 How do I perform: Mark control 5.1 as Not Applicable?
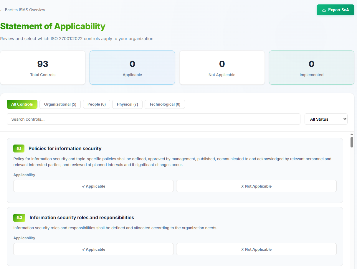coord(256,186)
